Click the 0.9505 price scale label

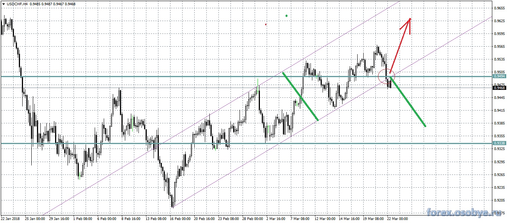point(499,72)
